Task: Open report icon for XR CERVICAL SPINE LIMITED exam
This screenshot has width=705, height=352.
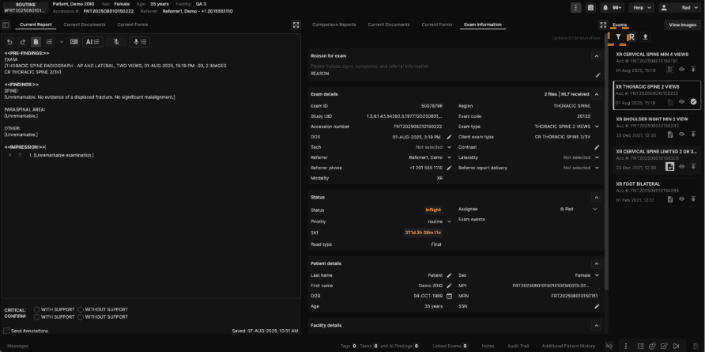Action: (670, 167)
